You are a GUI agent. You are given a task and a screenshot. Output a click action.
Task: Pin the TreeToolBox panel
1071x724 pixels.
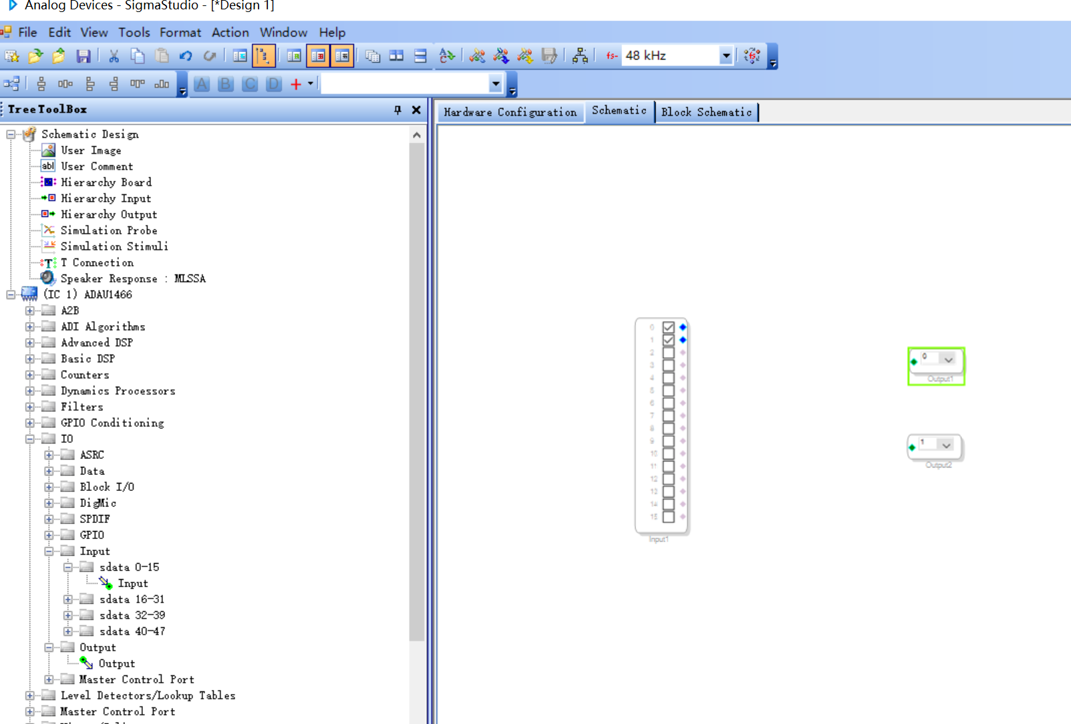point(398,110)
